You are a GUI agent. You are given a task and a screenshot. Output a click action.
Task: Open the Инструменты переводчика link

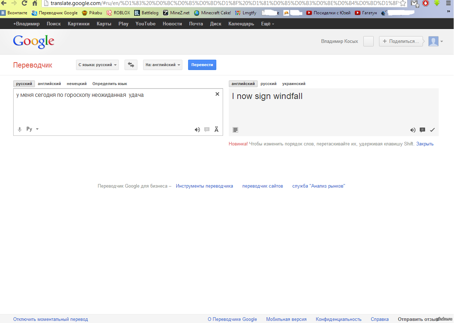click(x=205, y=186)
